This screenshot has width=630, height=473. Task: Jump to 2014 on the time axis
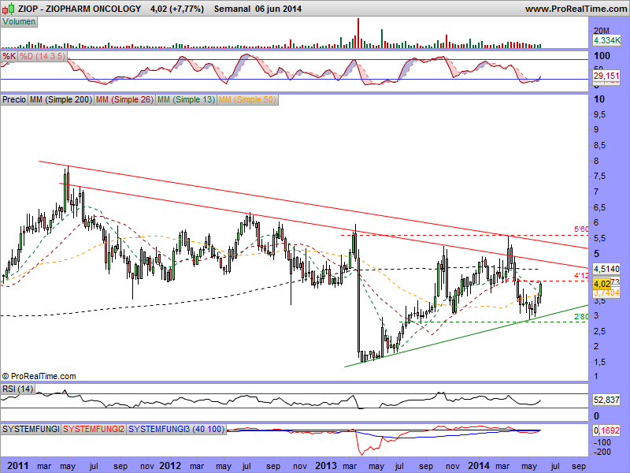click(479, 466)
